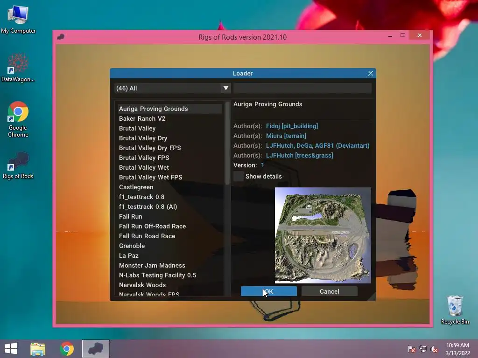Open Google Chrome desktop shortcut
The width and height of the screenshot is (478, 358).
click(18, 119)
